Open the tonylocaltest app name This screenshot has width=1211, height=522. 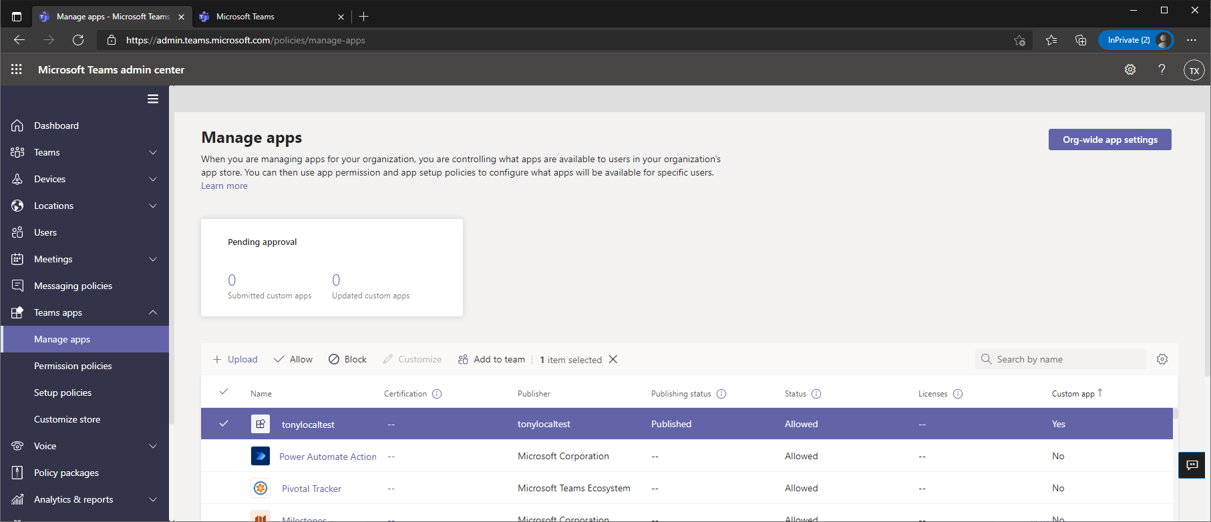coord(308,425)
